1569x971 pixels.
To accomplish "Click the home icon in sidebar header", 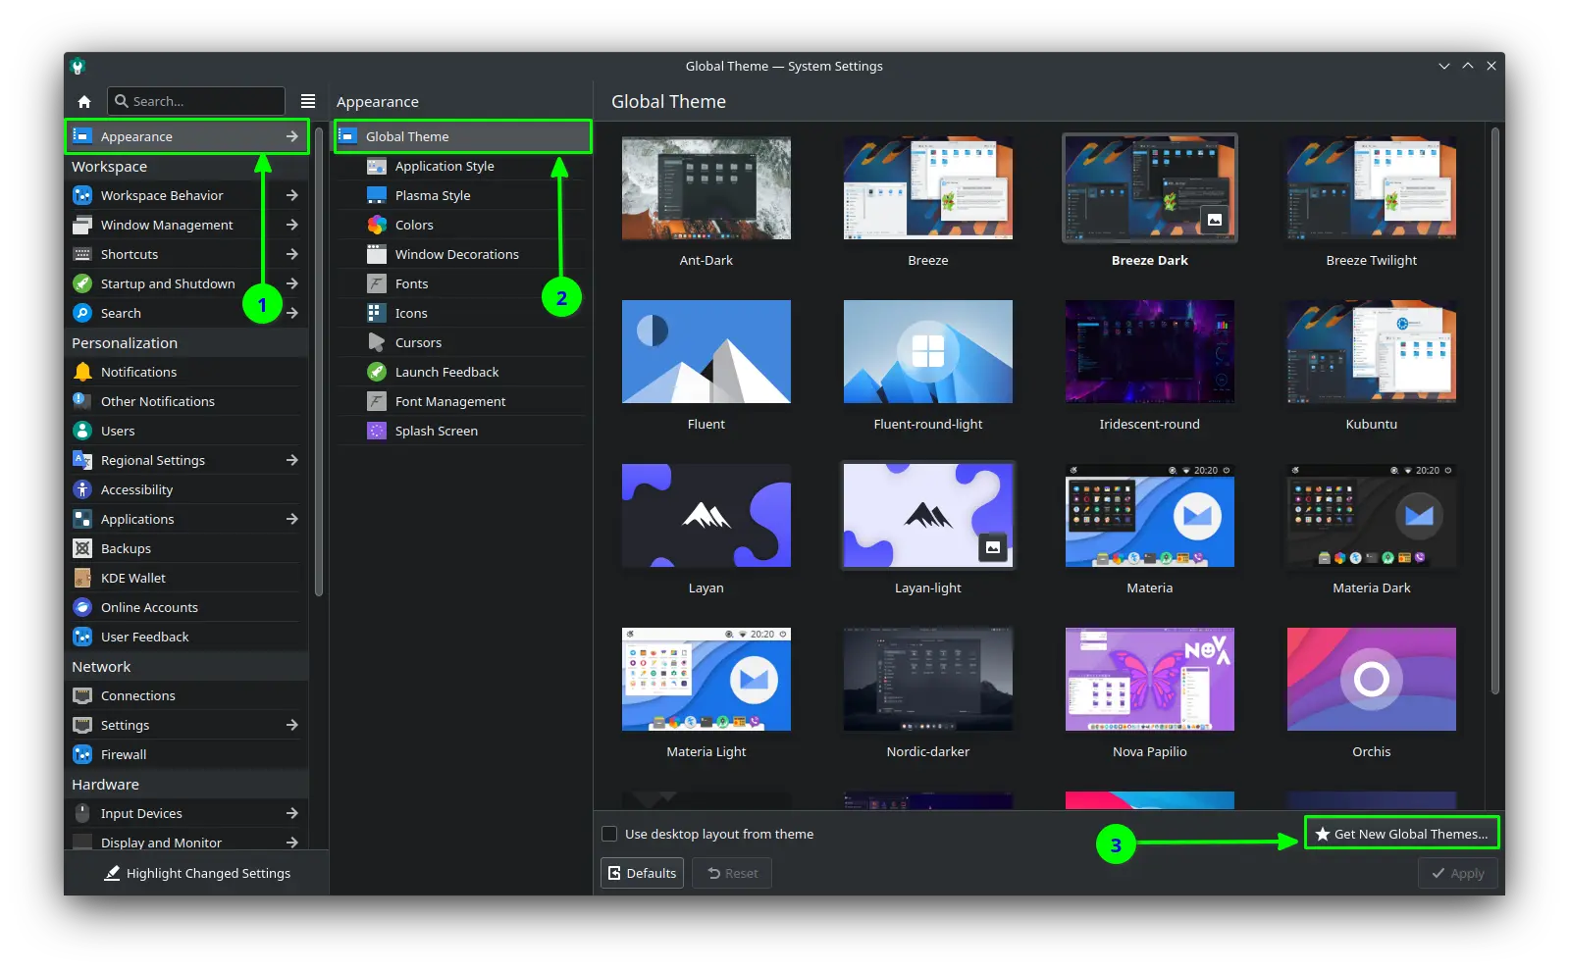I will coord(84,101).
